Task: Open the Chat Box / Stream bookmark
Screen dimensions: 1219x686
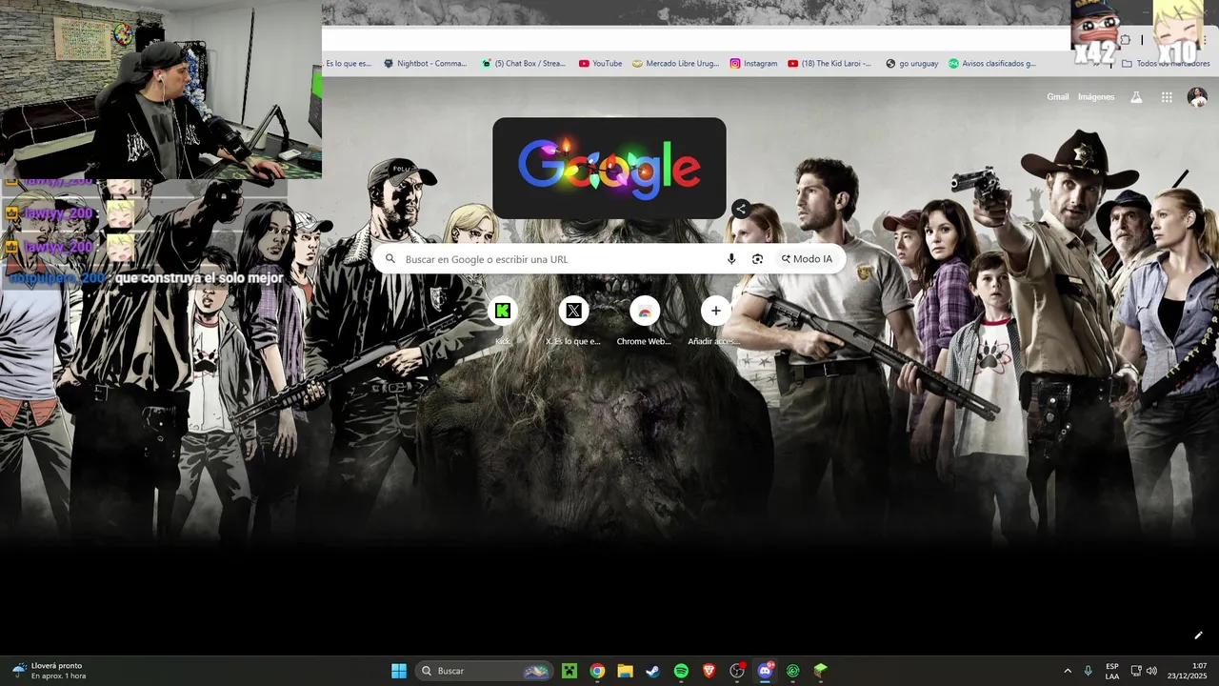Action: [x=524, y=64]
